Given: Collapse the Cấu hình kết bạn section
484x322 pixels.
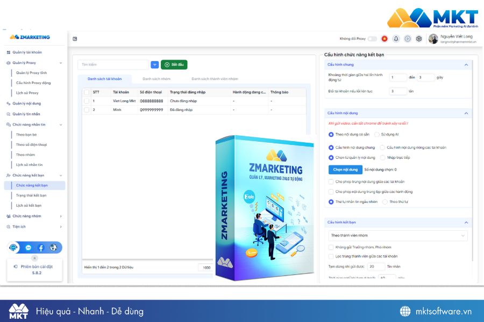Looking at the screenshot, I should point(466,222).
